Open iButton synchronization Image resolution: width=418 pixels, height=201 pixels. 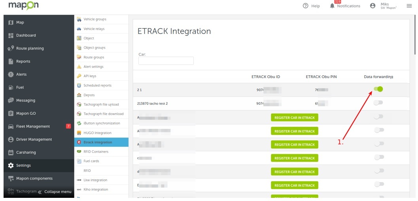point(101,123)
